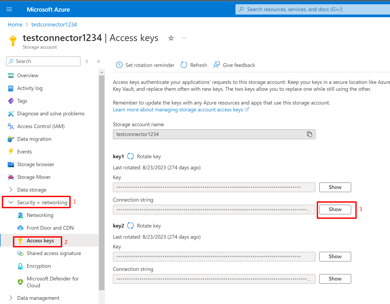390x304 pixels.
Task: Copy the storage account name
Action: [x=309, y=134]
